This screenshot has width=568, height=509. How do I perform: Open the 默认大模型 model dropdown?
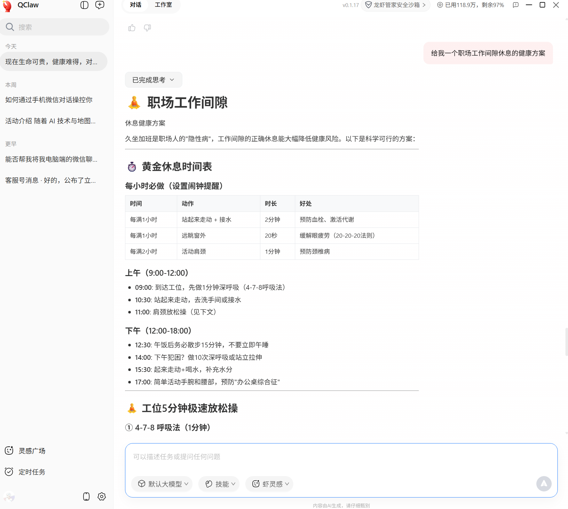162,484
